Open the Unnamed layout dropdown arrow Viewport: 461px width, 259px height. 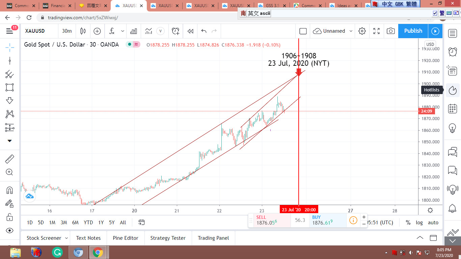click(351, 31)
